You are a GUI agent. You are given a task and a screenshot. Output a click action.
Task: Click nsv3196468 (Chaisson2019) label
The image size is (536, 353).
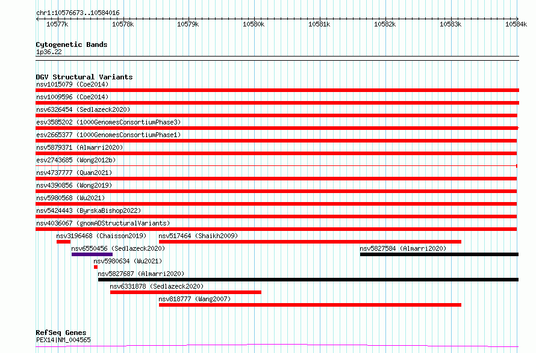(101, 236)
